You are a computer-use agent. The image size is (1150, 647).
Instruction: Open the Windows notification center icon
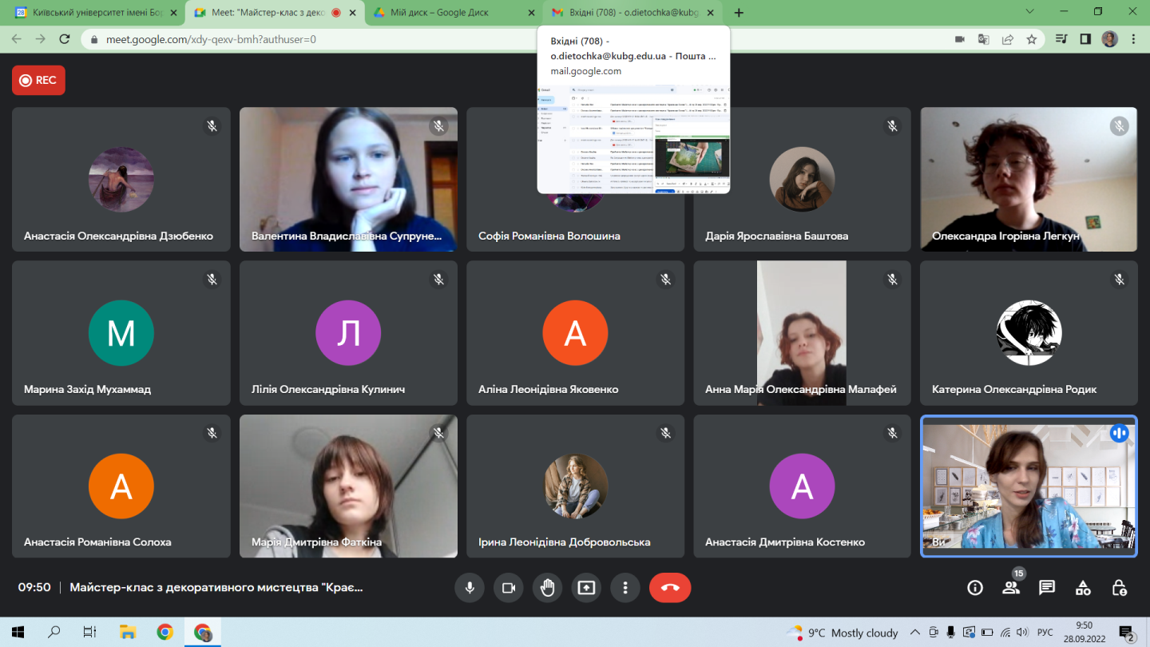coord(1127,633)
